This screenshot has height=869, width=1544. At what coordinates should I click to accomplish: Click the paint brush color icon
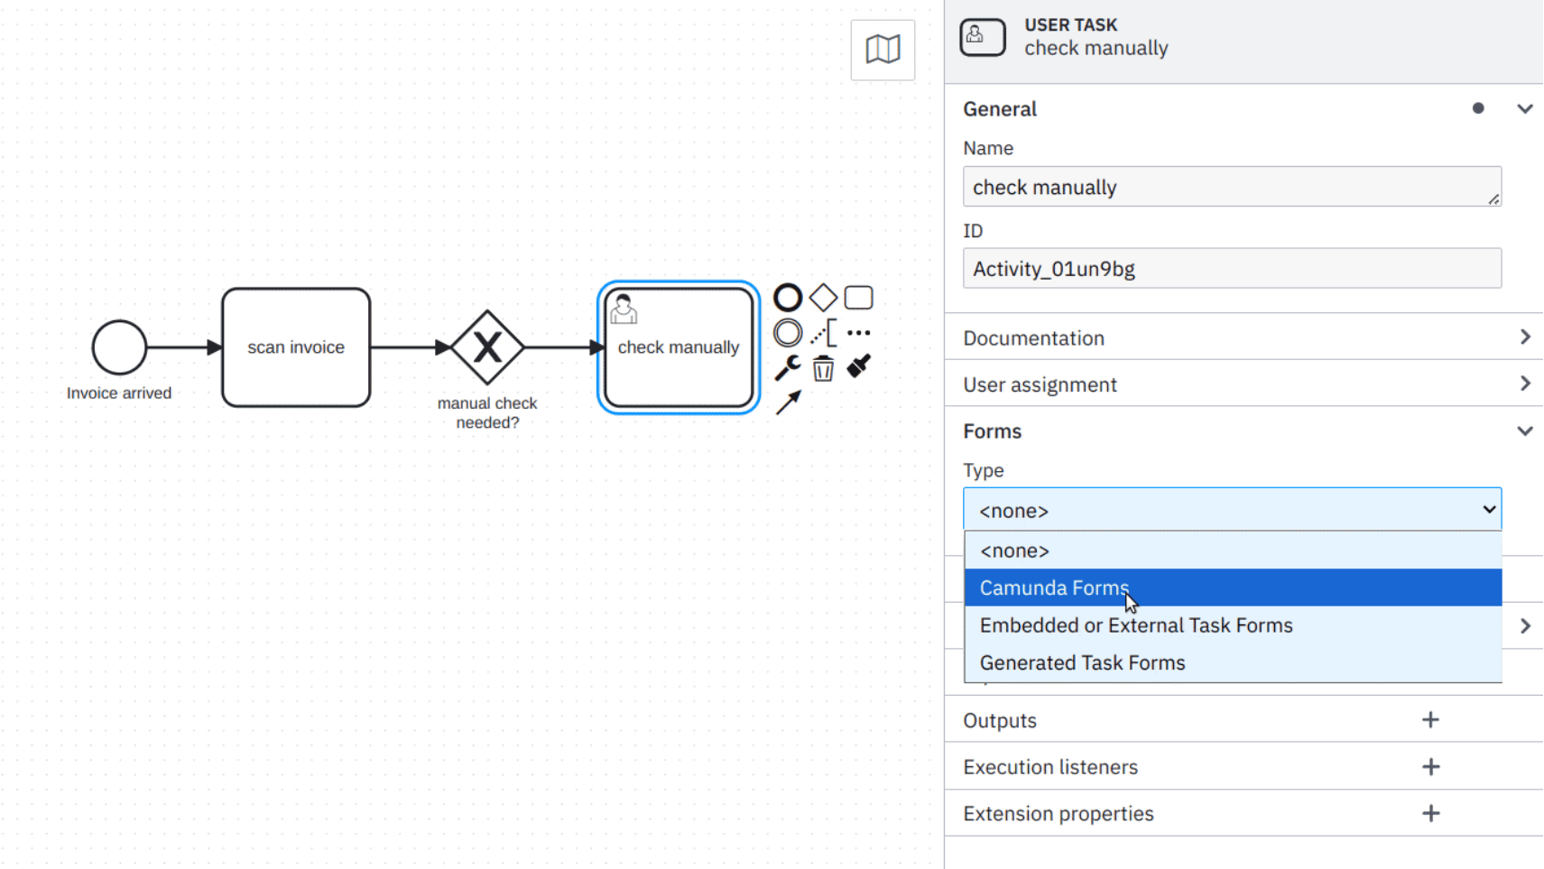point(858,366)
